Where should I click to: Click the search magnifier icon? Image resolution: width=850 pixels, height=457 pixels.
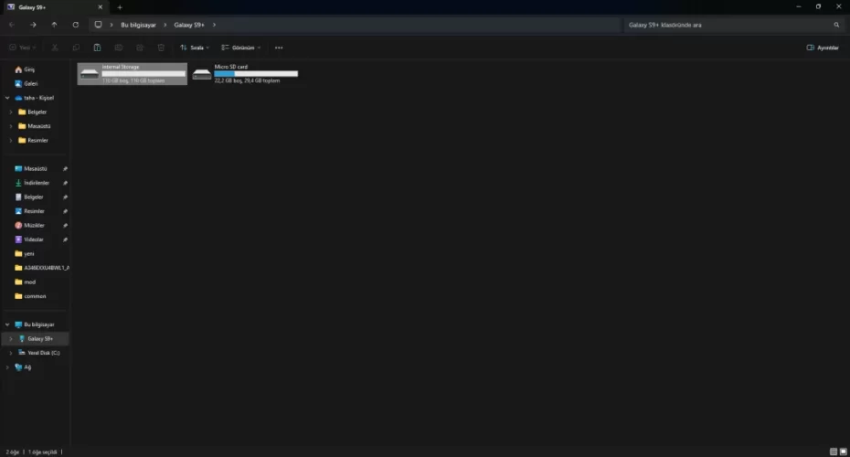pos(836,25)
